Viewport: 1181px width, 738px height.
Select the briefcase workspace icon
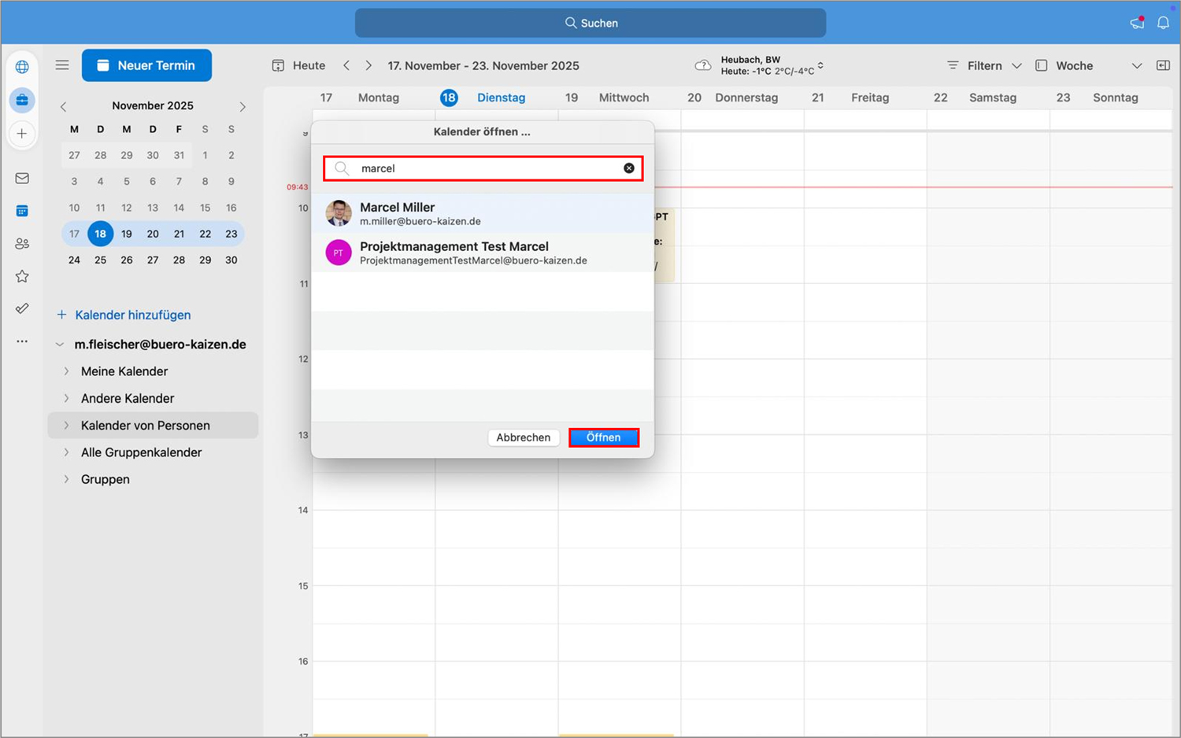pos(22,100)
